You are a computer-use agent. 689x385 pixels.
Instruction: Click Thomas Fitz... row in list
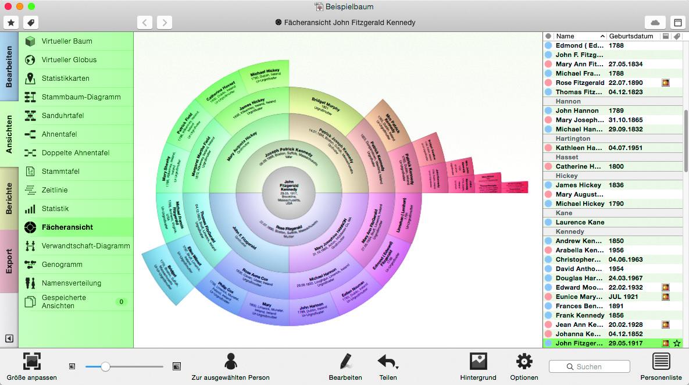[613, 92]
